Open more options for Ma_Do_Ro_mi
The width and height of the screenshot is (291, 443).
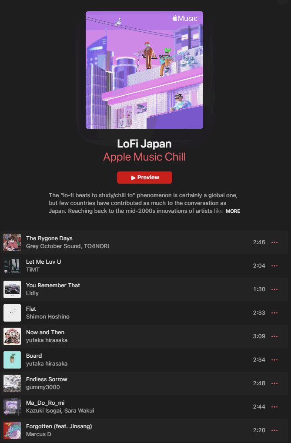(274, 406)
